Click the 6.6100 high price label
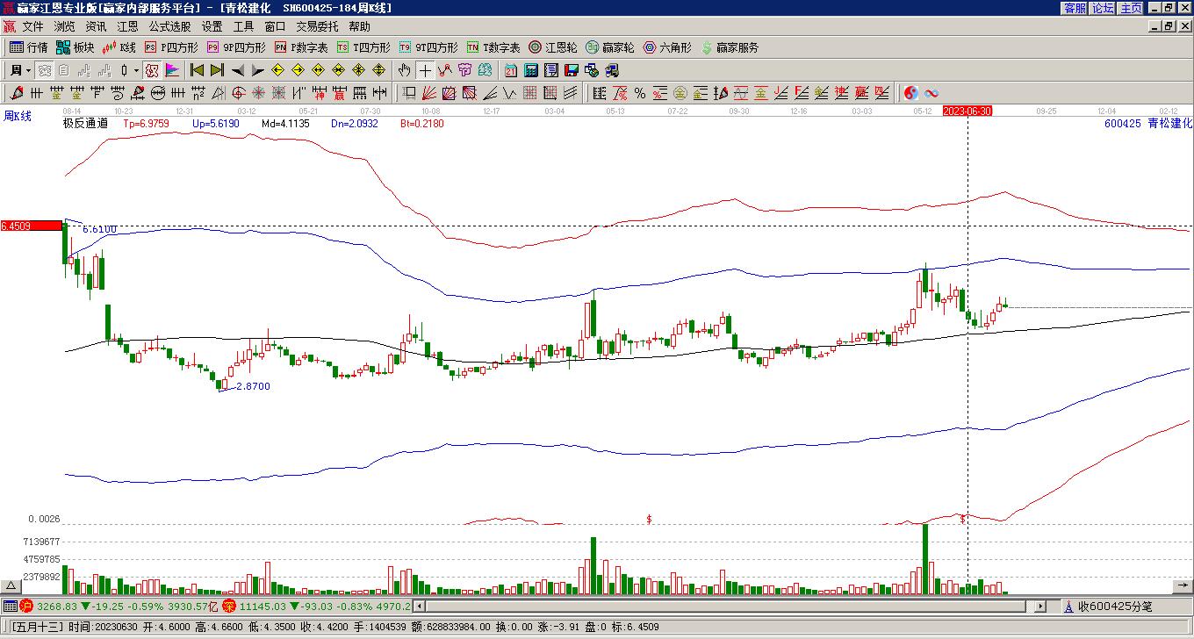Viewport: 1194px width, 639px height. 99,229
